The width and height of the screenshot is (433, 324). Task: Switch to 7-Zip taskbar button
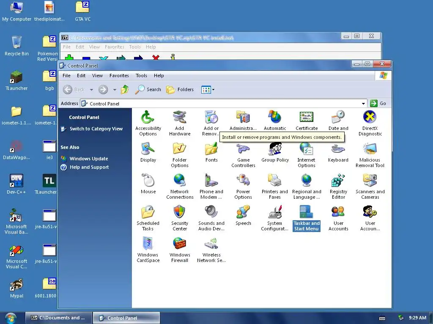[59, 318]
